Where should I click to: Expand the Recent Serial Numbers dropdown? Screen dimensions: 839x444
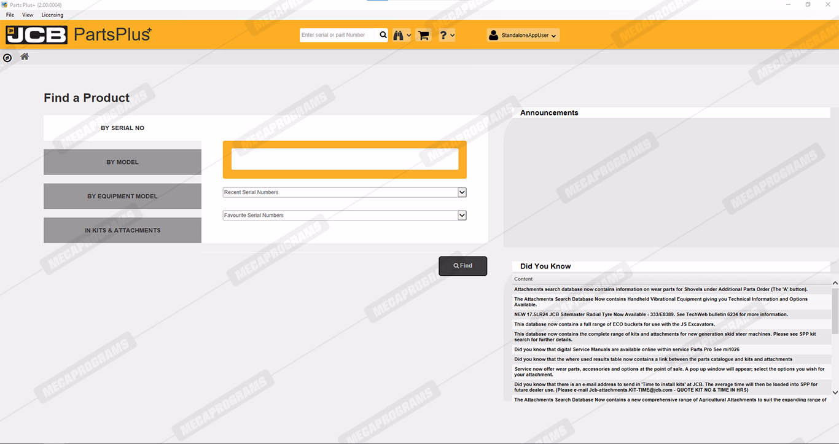tap(462, 192)
